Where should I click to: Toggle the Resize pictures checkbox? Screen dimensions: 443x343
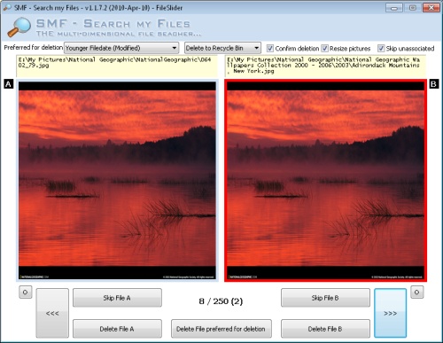(x=324, y=48)
